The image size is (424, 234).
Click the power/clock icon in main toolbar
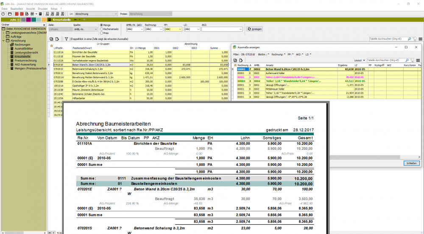click(x=3, y=14)
